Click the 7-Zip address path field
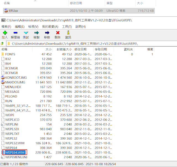The height and width of the screenshot is (167, 177). click(92, 44)
